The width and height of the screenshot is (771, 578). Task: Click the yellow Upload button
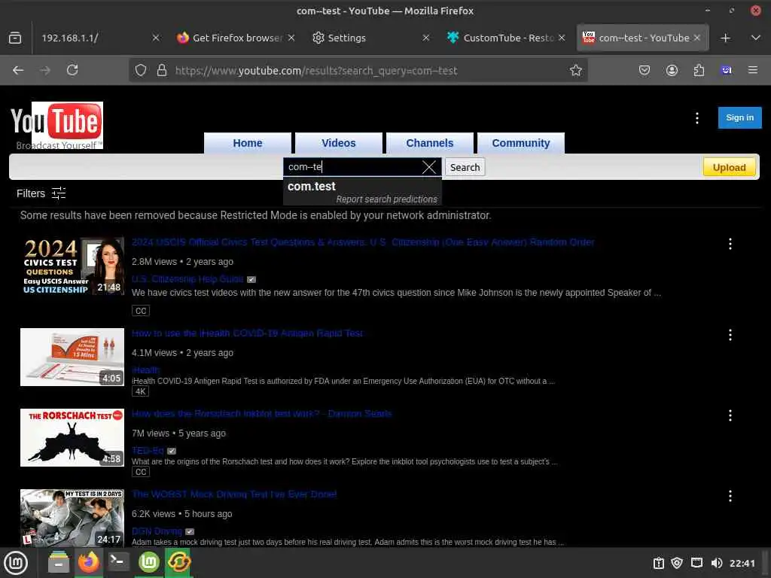(x=729, y=167)
